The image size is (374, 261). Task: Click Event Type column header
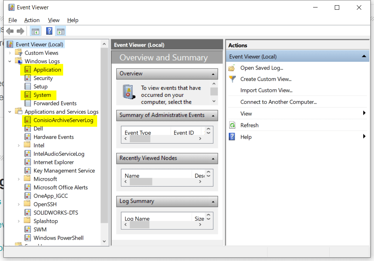point(137,132)
